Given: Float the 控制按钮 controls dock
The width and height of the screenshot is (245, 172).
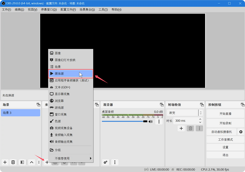Looking at the screenshot, I should pos(243,105).
